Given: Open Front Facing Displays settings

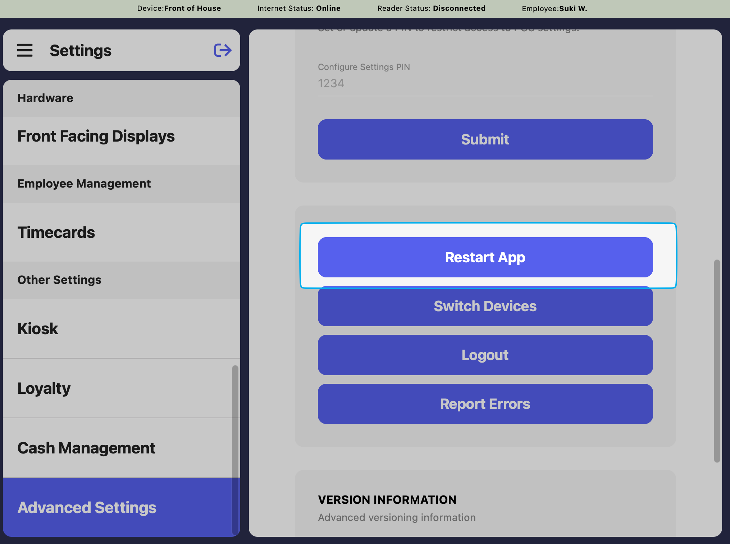Looking at the screenshot, I should tap(96, 137).
